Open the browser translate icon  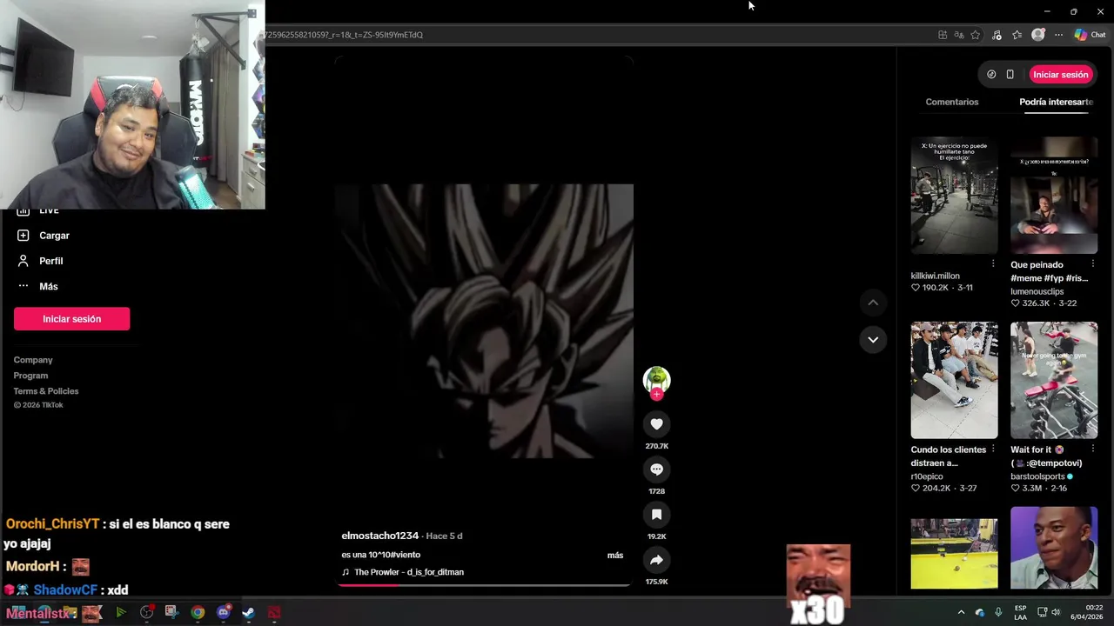click(959, 35)
